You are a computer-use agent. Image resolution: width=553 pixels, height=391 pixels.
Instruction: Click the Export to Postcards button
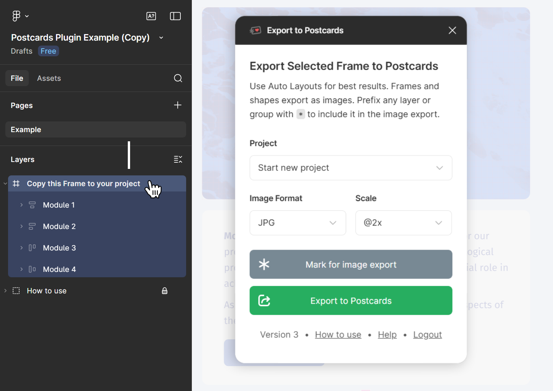[351, 301]
